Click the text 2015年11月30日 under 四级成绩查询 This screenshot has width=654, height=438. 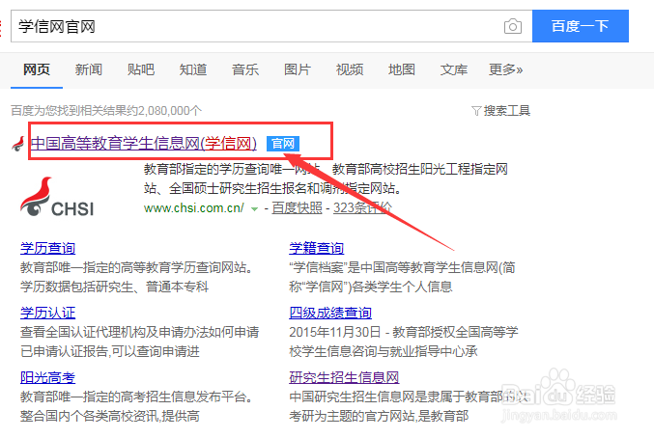335,332
